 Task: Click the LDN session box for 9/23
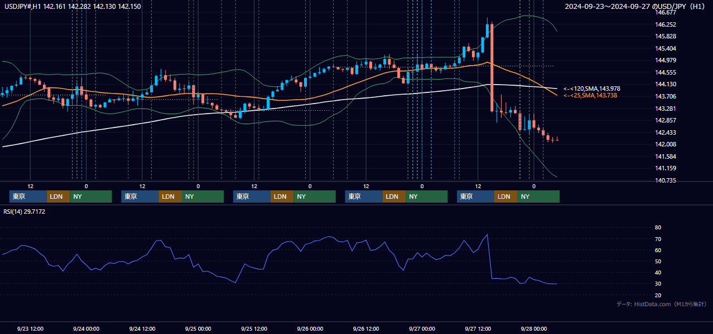[59, 197]
